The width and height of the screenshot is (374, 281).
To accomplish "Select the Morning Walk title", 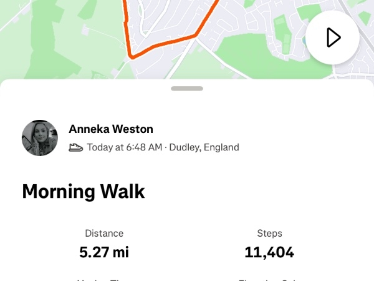I will tap(84, 191).
